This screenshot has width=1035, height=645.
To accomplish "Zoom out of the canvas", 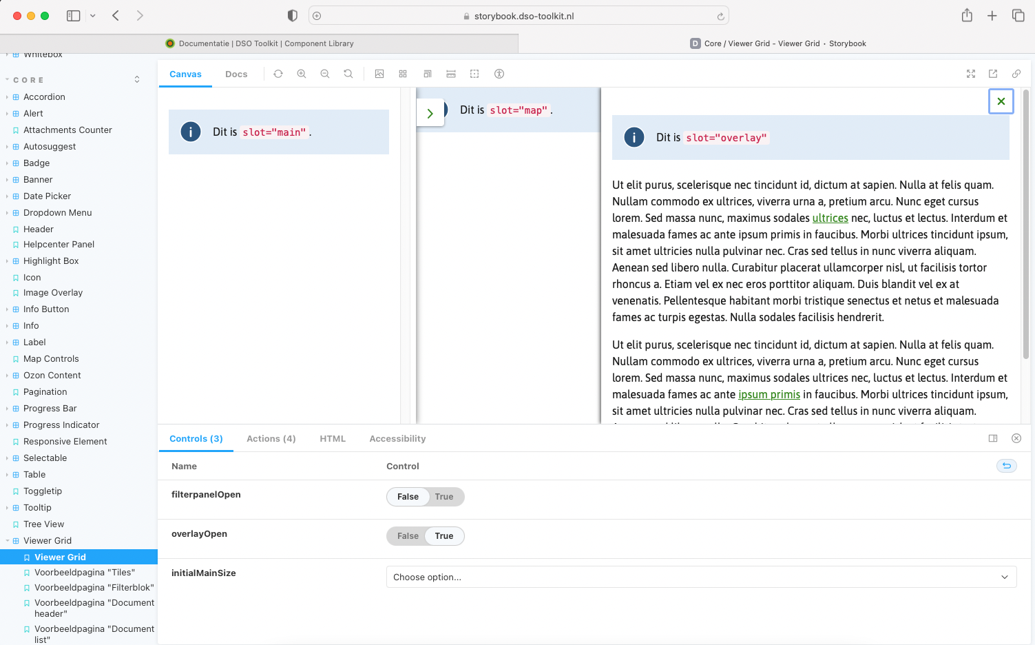I will [325, 74].
